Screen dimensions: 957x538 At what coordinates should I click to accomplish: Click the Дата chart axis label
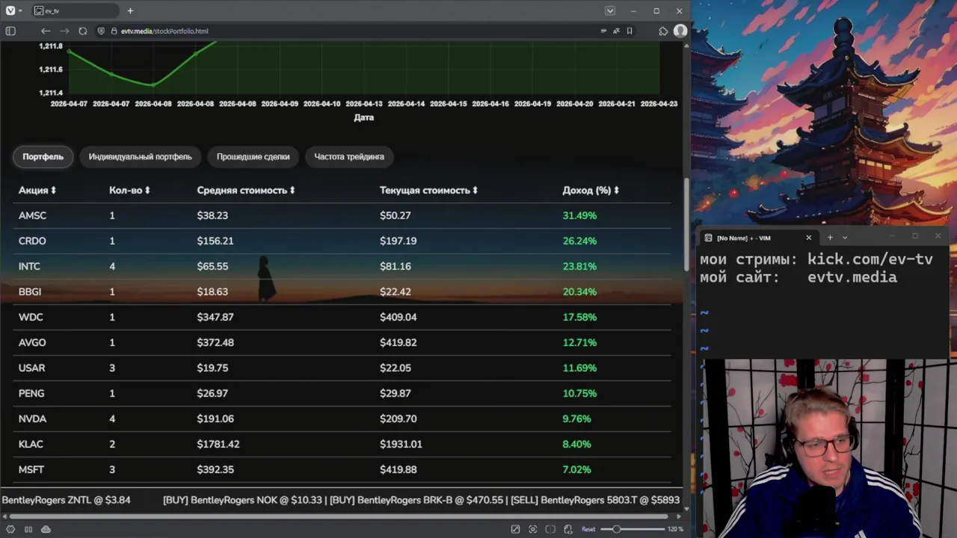(363, 117)
